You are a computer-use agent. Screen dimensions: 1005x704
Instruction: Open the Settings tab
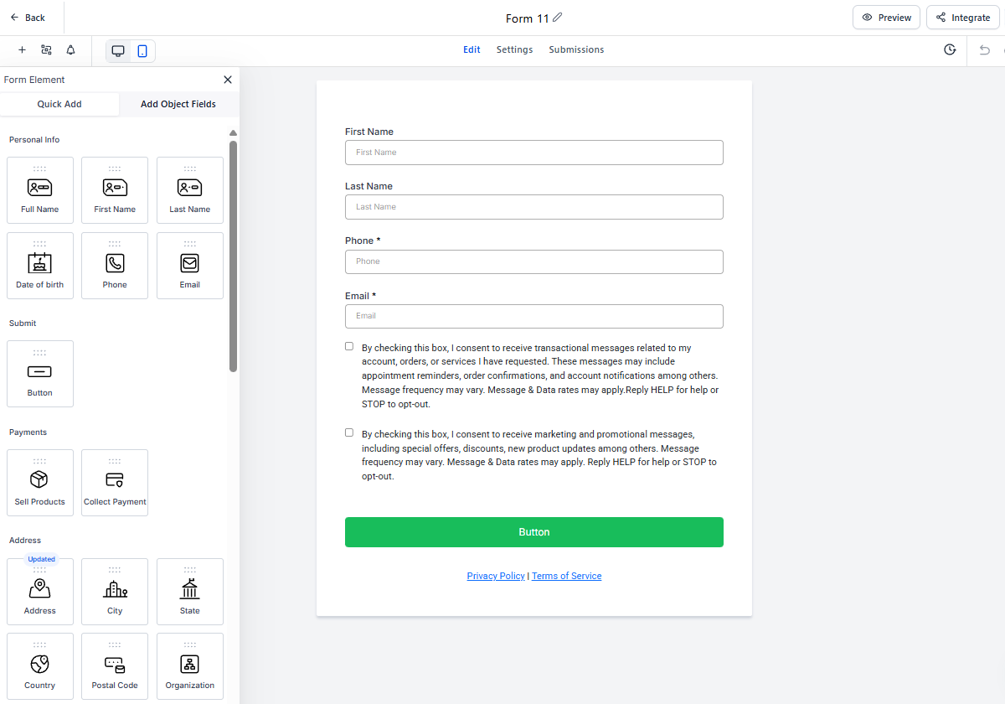click(x=514, y=50)
